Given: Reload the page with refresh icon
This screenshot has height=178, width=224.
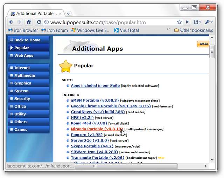Looking at the screenshot, I should [39, 22].
